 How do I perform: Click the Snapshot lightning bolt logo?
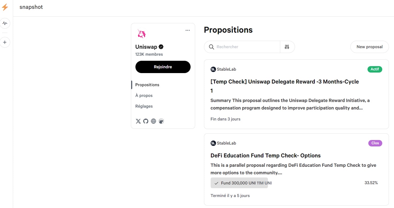pos(5,7)
